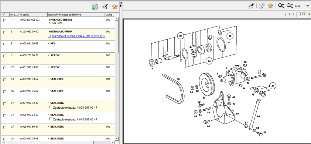Click the 'Nr części' column header

click(x=32, y=15)
